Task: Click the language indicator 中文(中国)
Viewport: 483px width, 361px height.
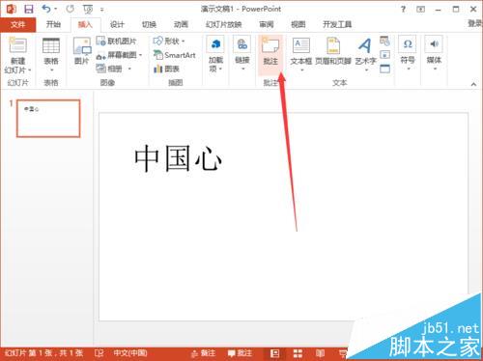Action: (130, 353)
